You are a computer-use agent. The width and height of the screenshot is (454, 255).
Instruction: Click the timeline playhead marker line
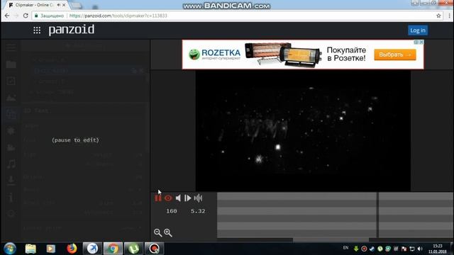tap(377, 215)
